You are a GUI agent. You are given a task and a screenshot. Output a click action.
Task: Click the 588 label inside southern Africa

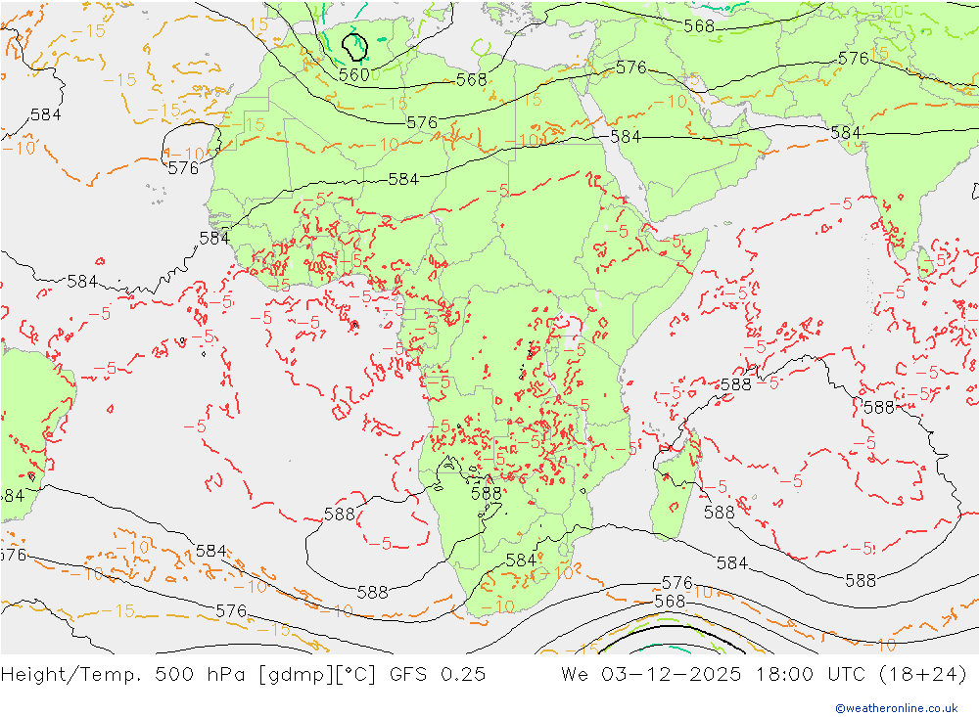[x=486, y=493]
